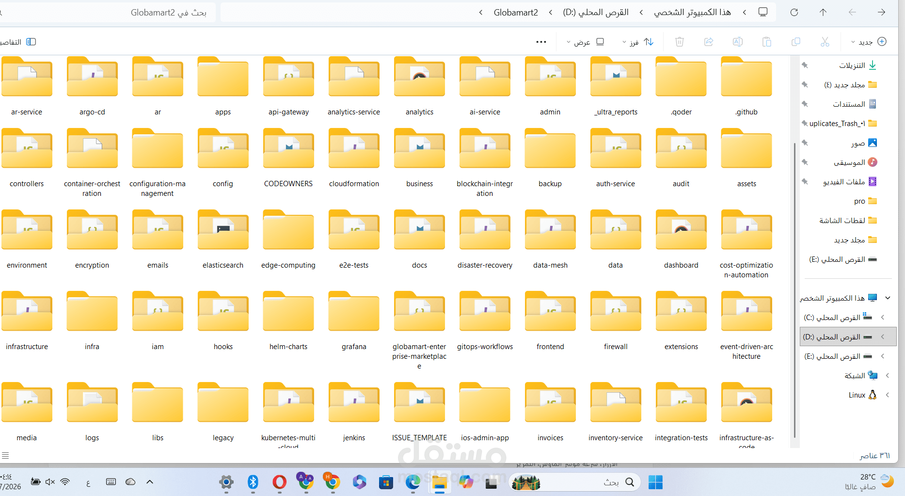Expand Local Disk (D:) in sidebar

coord(883,336)
